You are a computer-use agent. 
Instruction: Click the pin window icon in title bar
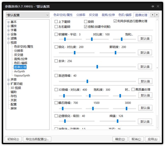pos(153,6)
